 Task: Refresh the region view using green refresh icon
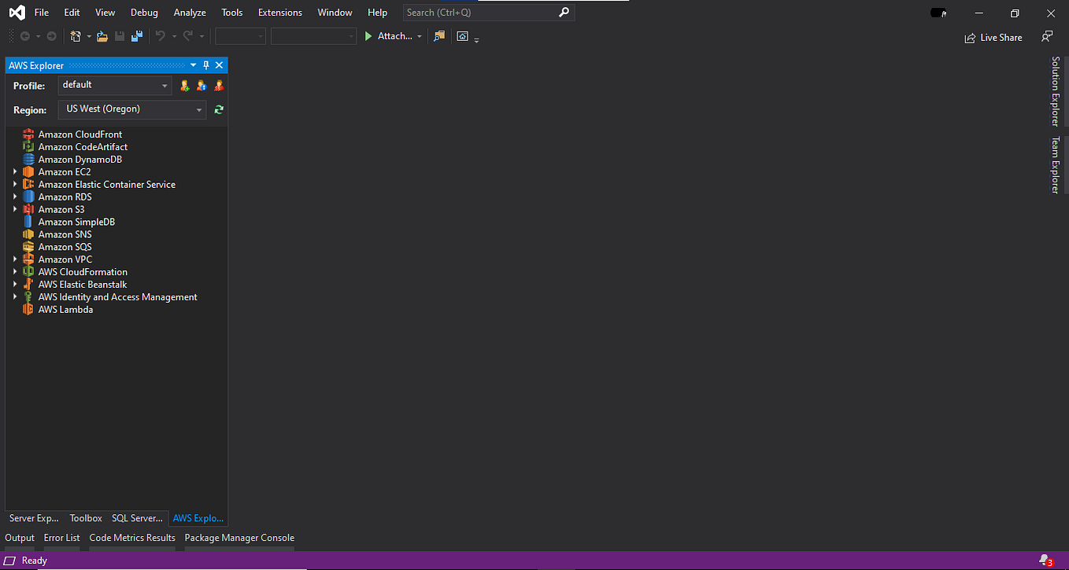click(218, 109)
